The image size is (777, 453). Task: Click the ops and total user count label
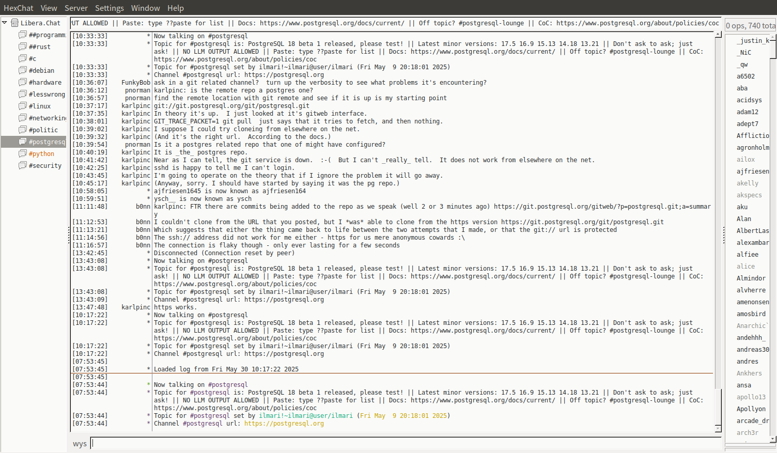tap(751, 25)
